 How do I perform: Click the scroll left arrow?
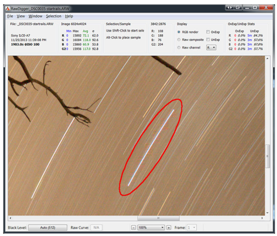click(x=10, y=218)
